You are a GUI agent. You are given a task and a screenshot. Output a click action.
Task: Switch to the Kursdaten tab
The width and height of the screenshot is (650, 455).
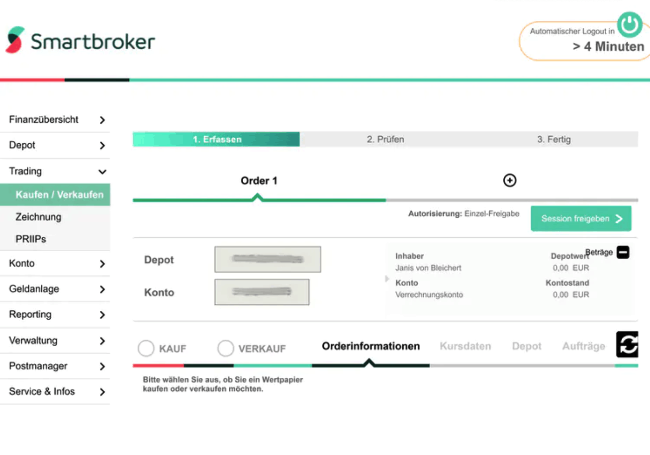tap(465, 346)
